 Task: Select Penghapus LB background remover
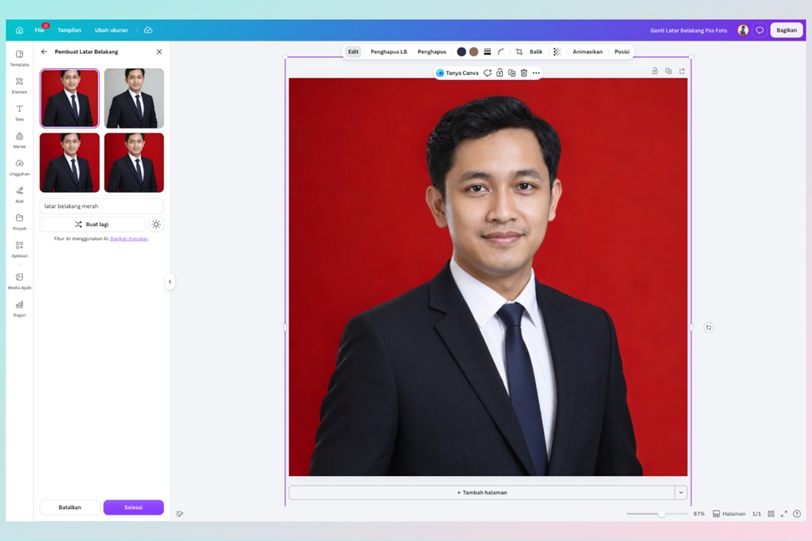pyautogui.click(x=389, y=52)
